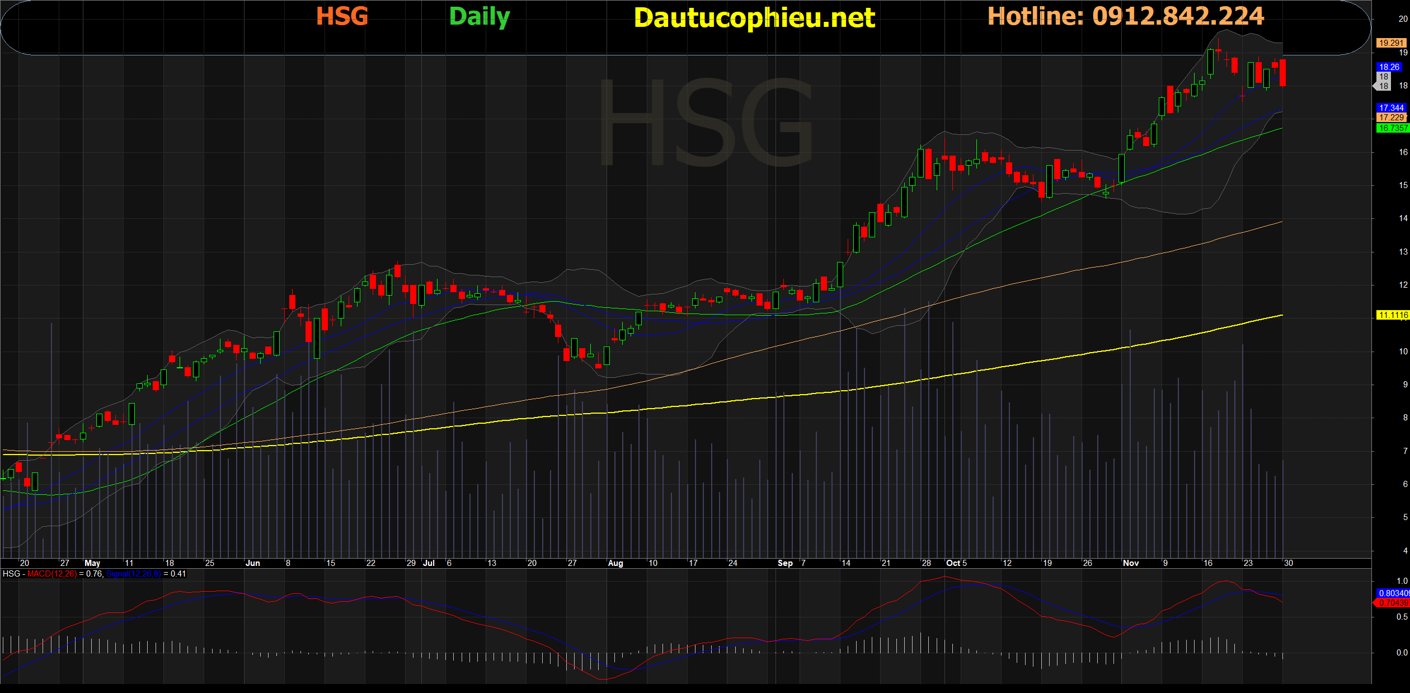1410x693 pixels.
Task: Select the blue 0.80340 MACD value tag
Action: [x=1393, y=593]
